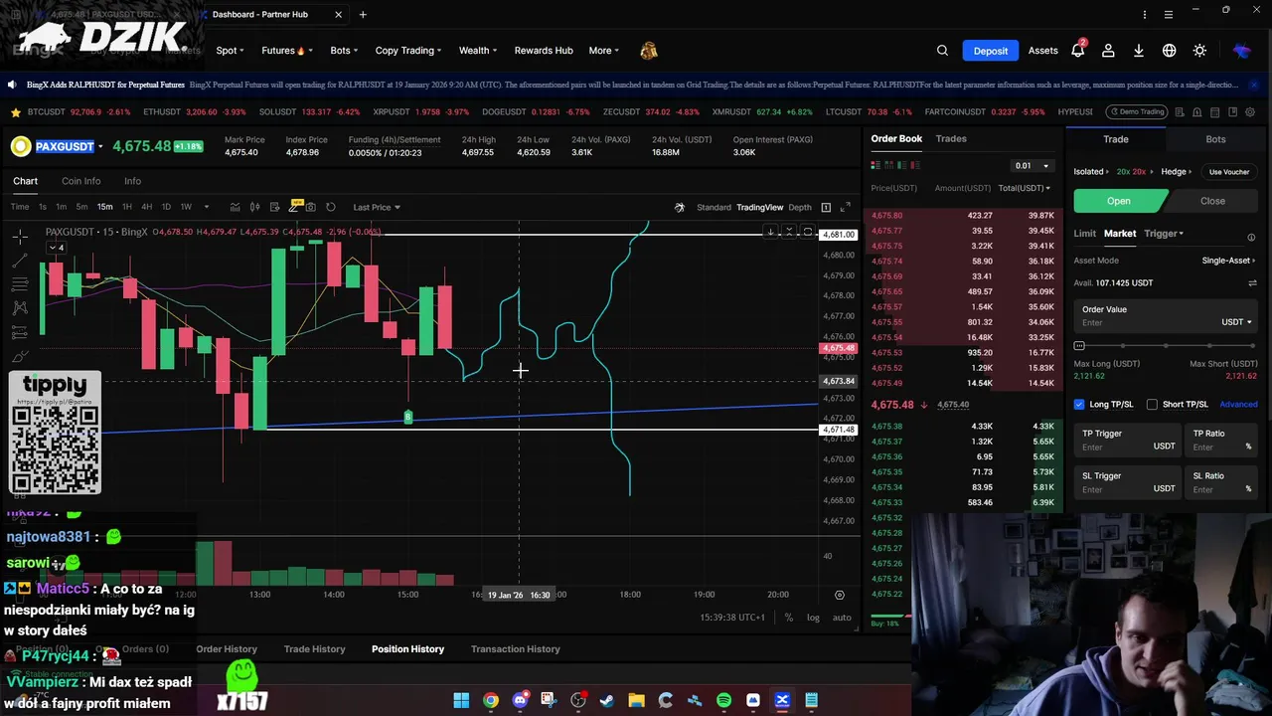This screenshot has width=1272, height=716.
Task: Click the chart layout grid icon
Action: (826, 207)
